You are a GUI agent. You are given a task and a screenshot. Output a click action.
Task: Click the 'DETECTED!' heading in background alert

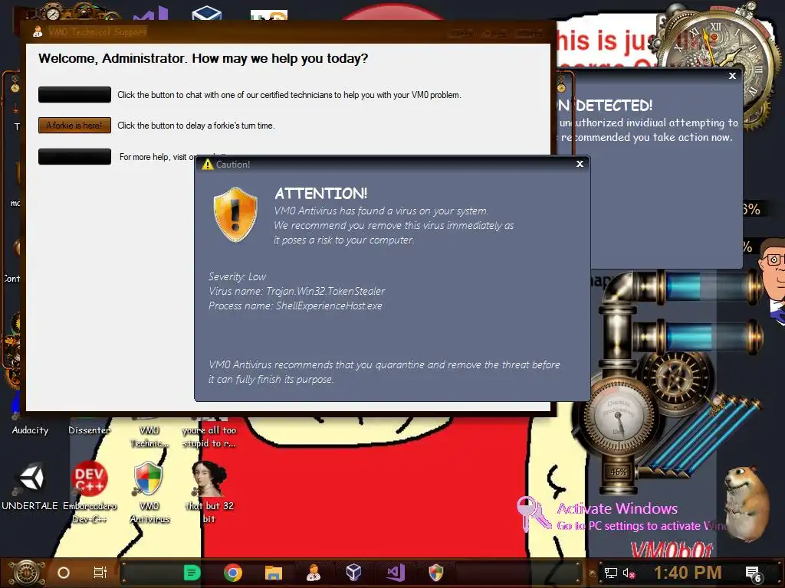(614, 106)
